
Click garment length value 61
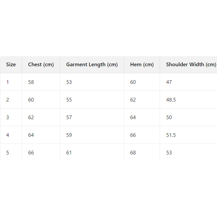(x=69, y=153)
